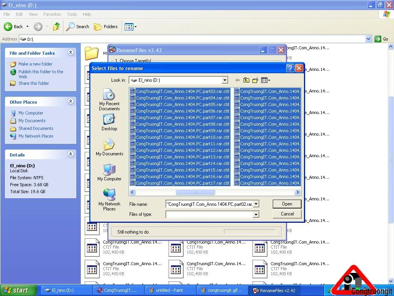This screenshot has width=394, height=296.
Task: Expand the Look in drive dropdown
Action: click(225, 80)
